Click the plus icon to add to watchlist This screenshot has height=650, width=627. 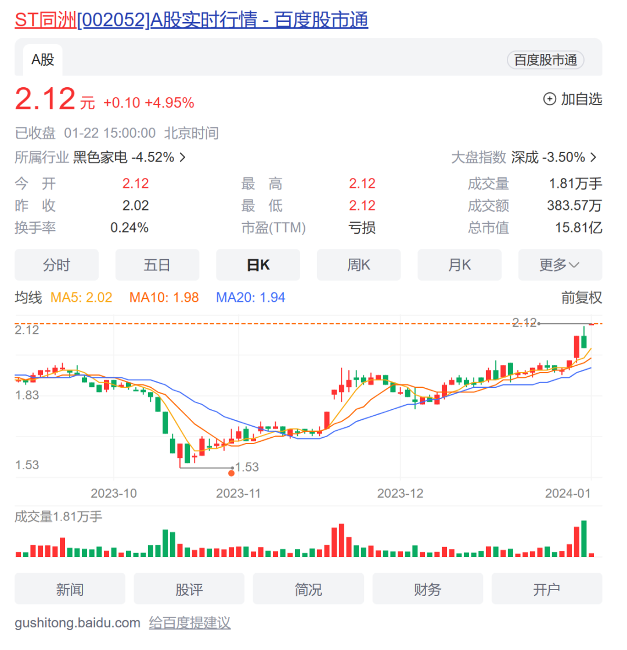coord(549,99)
